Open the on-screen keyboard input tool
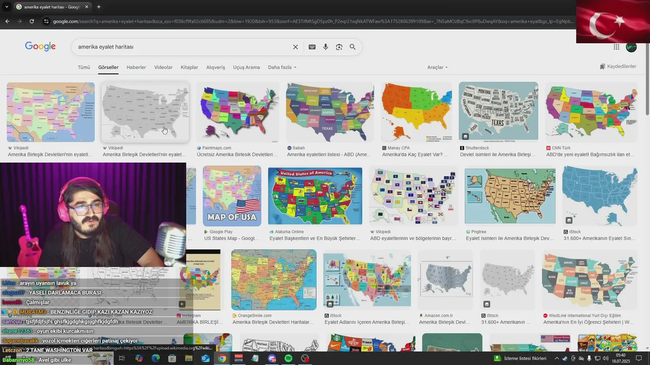This screenshot has width=650, height=365. coord(312,47)
